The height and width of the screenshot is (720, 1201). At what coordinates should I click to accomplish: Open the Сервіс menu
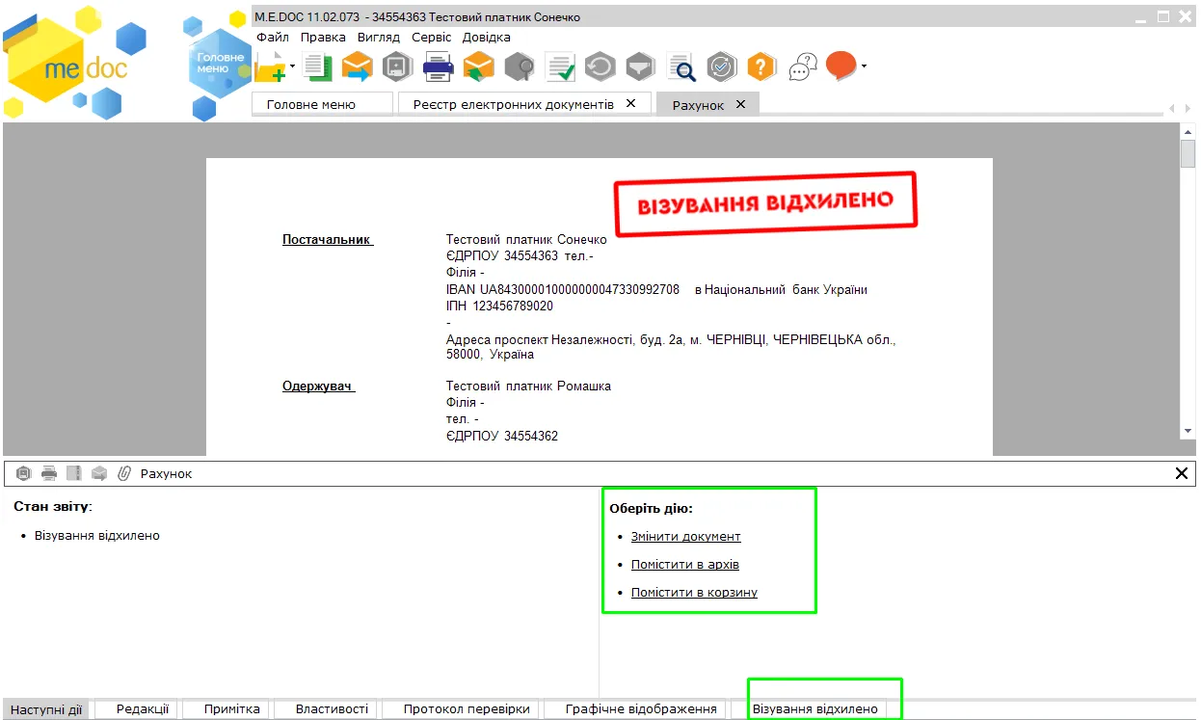coord(431,37)
